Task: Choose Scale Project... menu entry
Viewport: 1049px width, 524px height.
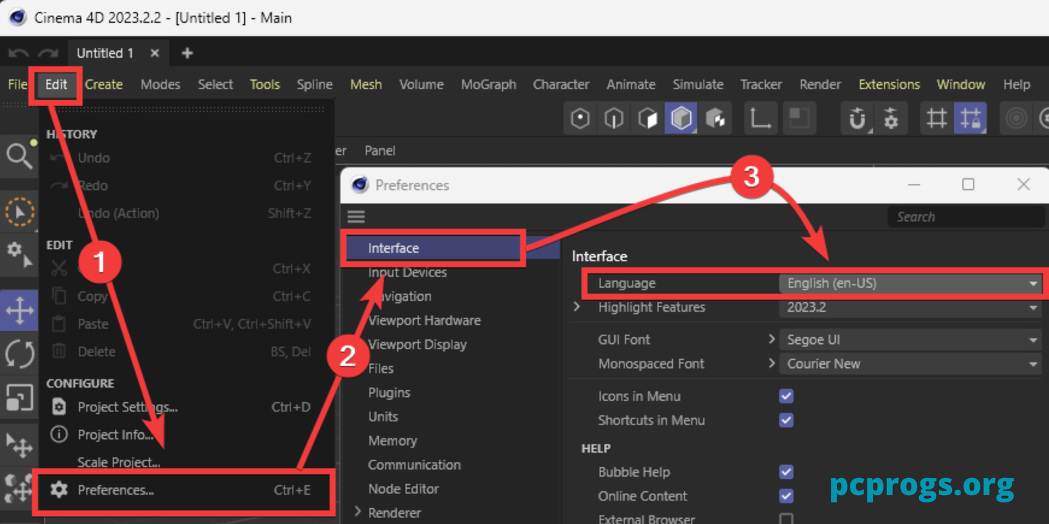Action: tap(184, 462)
